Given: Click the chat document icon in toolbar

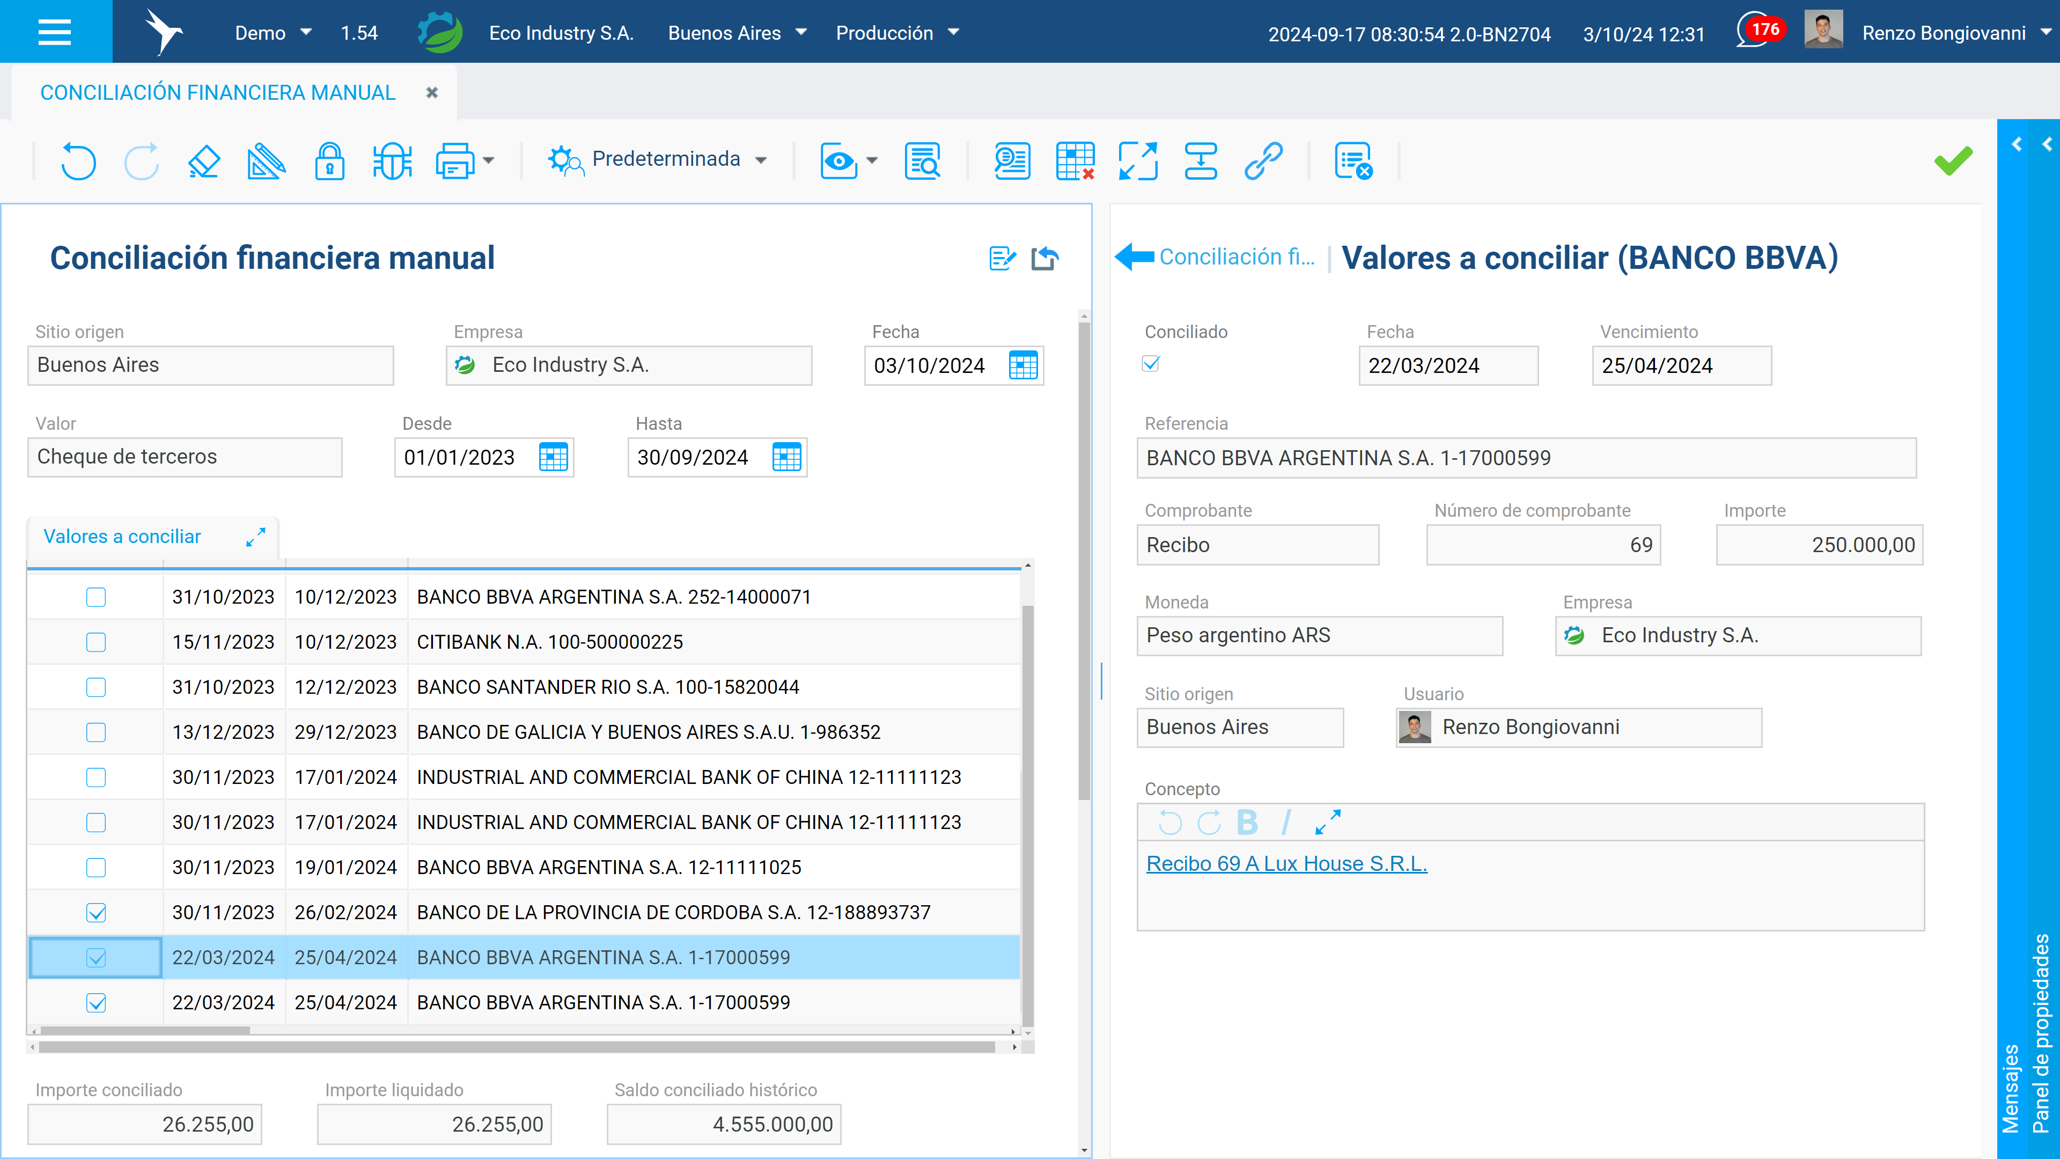Looking at the screenshot, I should click(x=1012, y=161).
